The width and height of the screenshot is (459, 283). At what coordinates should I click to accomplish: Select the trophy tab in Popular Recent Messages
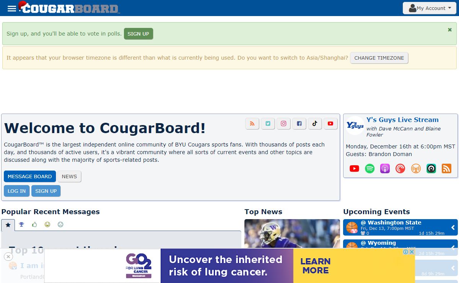[21, 224]
